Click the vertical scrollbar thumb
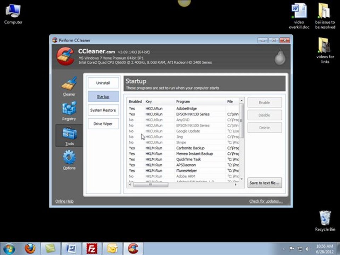This screenshot has height=255, width=340. click(242, 120)
